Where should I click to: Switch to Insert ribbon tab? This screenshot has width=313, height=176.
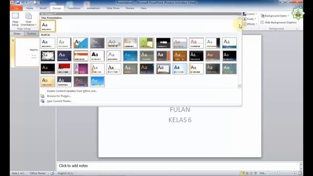(43, 8)
